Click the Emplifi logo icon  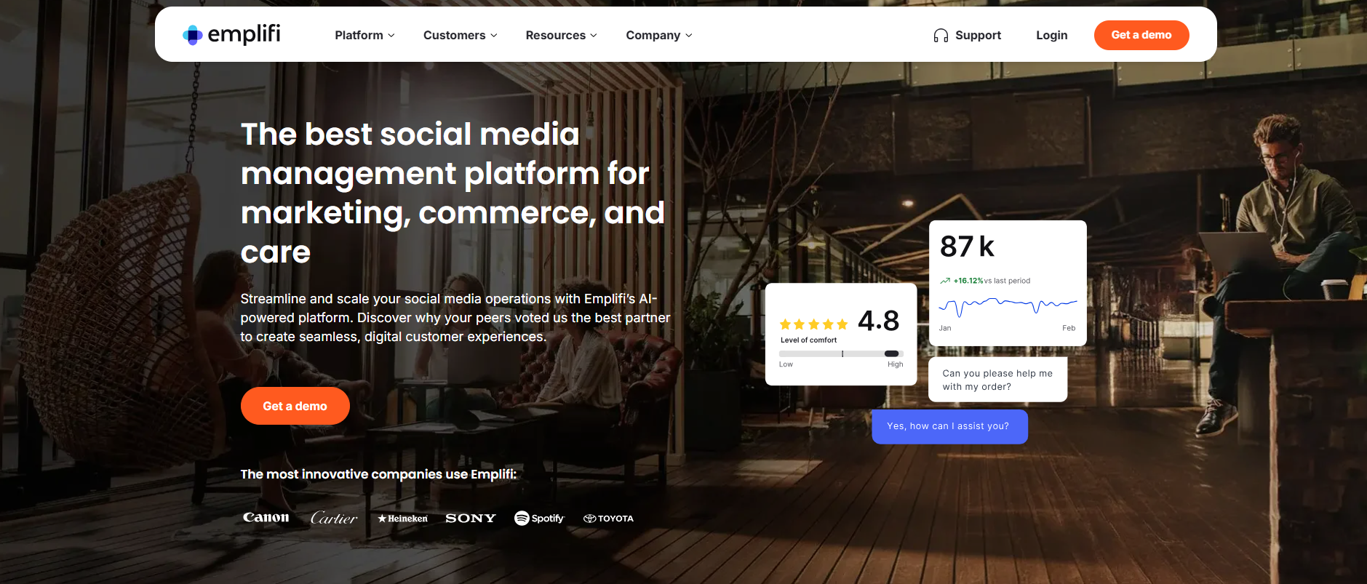click(x=193, y=35)
